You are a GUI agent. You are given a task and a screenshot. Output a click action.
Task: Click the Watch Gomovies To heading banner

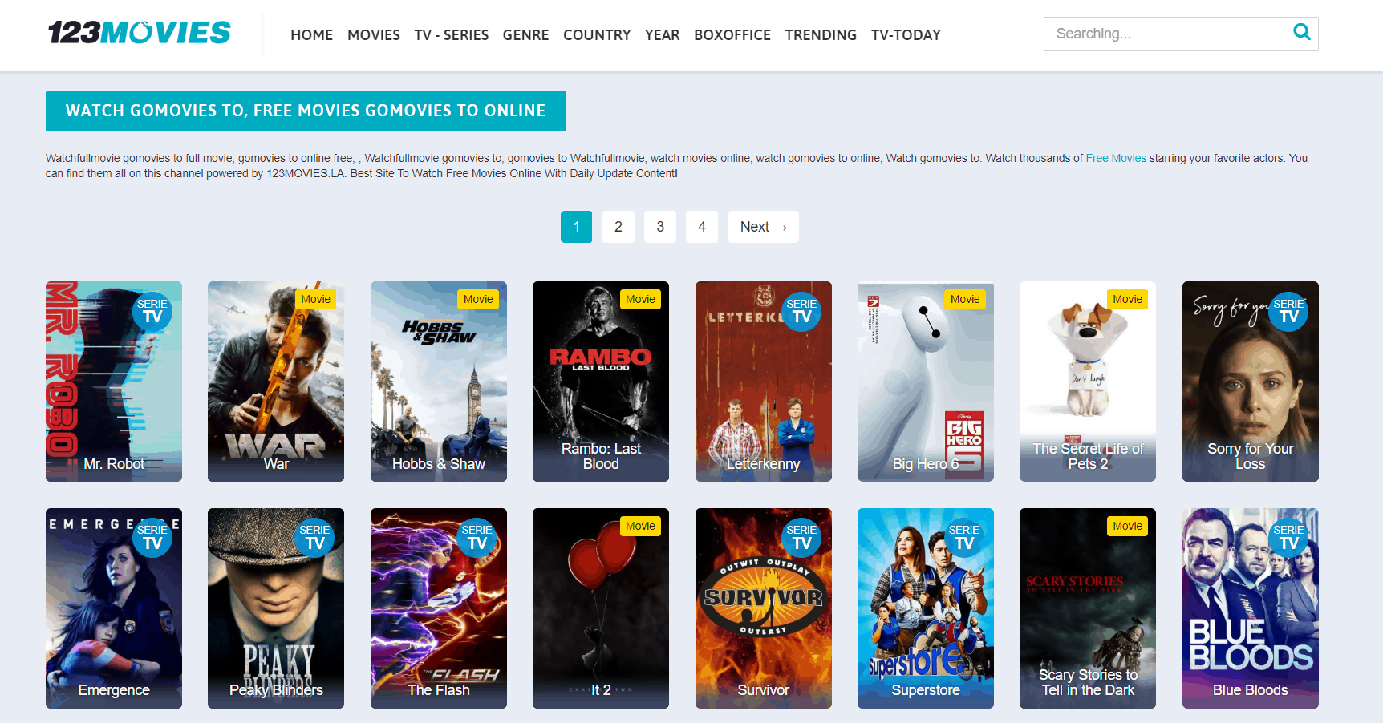tap(306, 111)
